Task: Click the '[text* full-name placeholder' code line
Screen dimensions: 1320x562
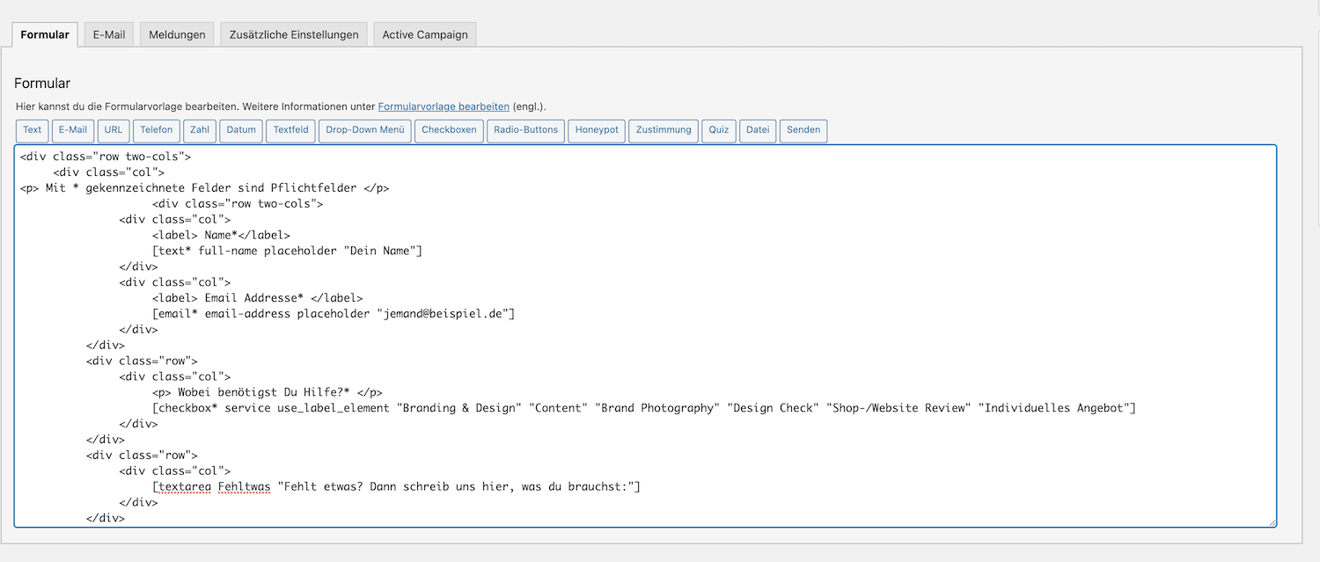Action: tap(287, 251)
